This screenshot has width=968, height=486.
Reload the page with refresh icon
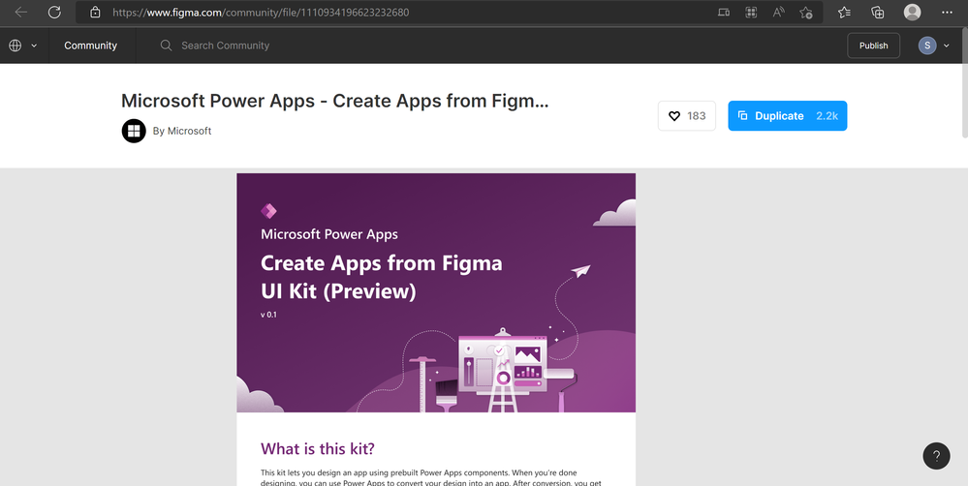coord(54,13)
